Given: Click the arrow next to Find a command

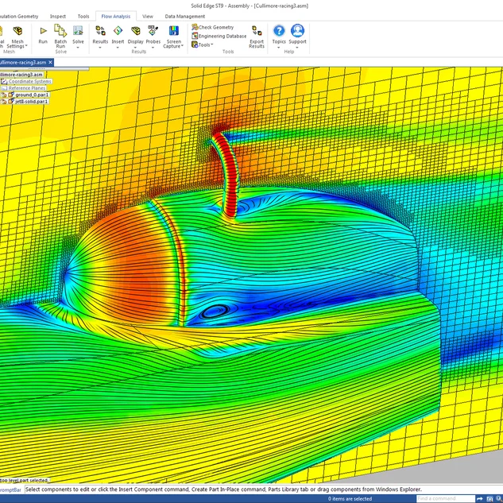Looking at the screenshot, I should coord(480,499).
